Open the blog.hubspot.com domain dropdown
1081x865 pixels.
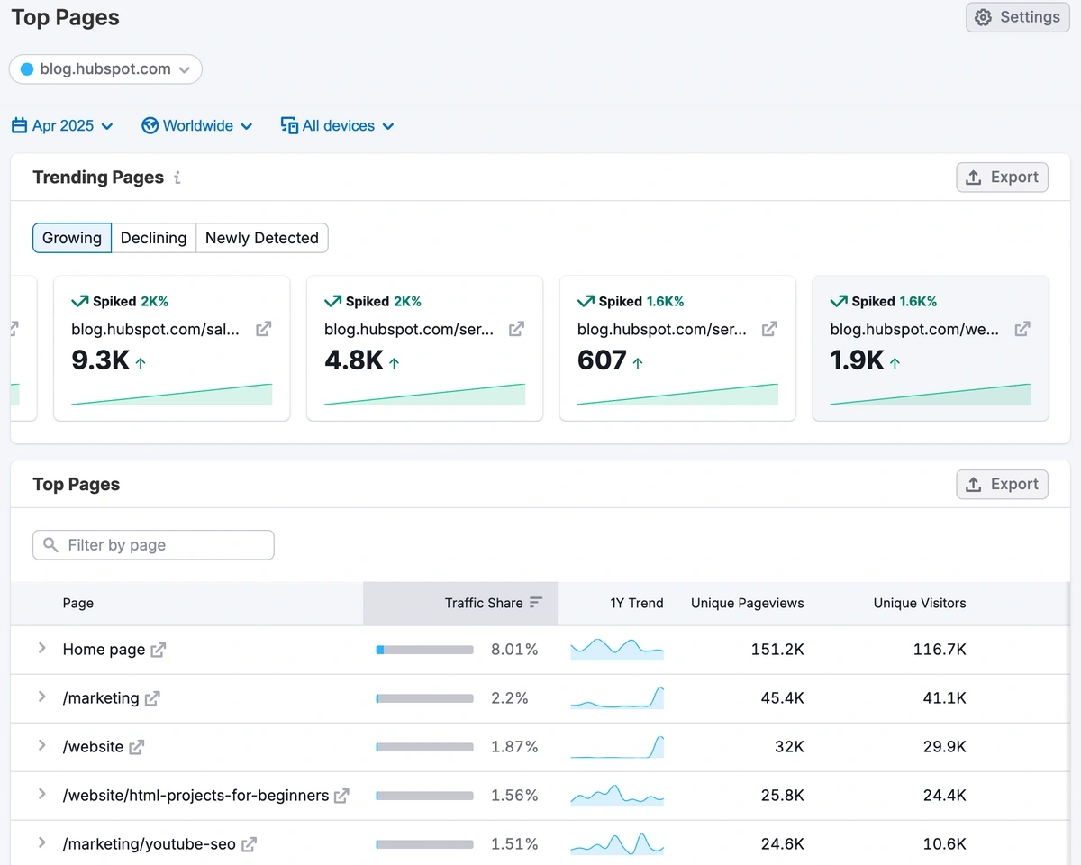[x=105, y=69]
